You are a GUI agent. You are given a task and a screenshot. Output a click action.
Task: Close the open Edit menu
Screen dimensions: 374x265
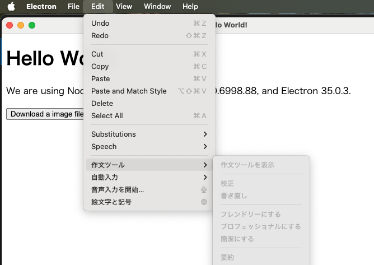pos(98,7)
